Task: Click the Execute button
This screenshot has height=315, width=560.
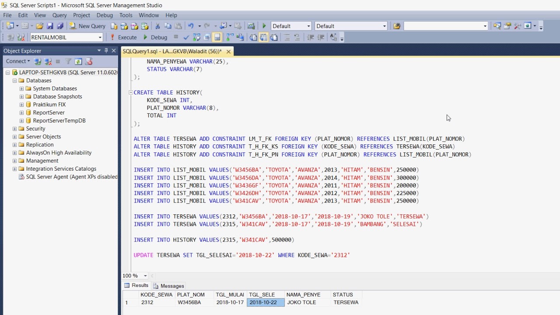Action: coord(123,37)
